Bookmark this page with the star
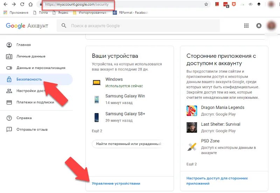Viewport: 280px width, 193px height. (x=206, y=4)
